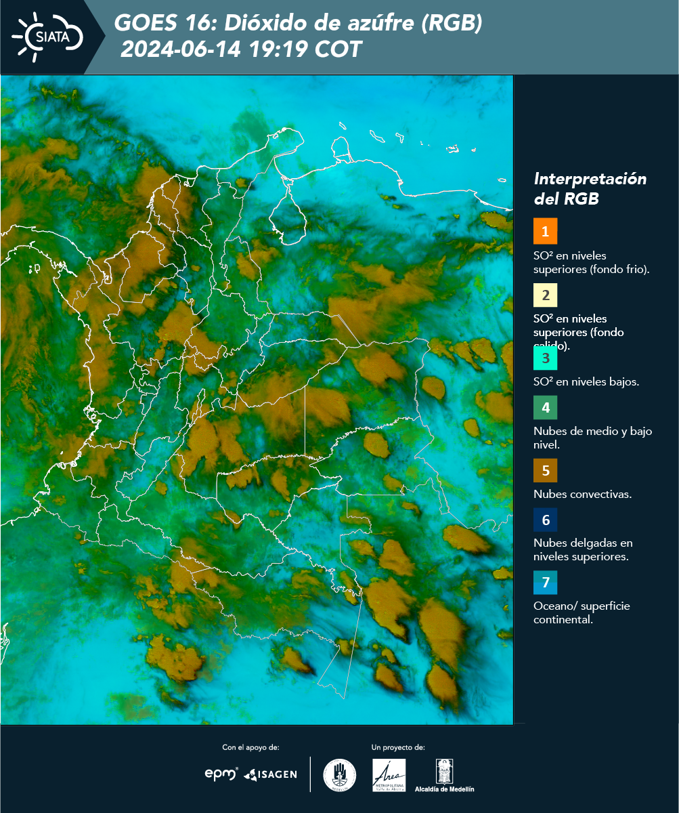The height and width of the screenshot is (813, 679).
Task: Click the "SO² en niveles superiores (fondo frio)." label
Action: (592, 262)
